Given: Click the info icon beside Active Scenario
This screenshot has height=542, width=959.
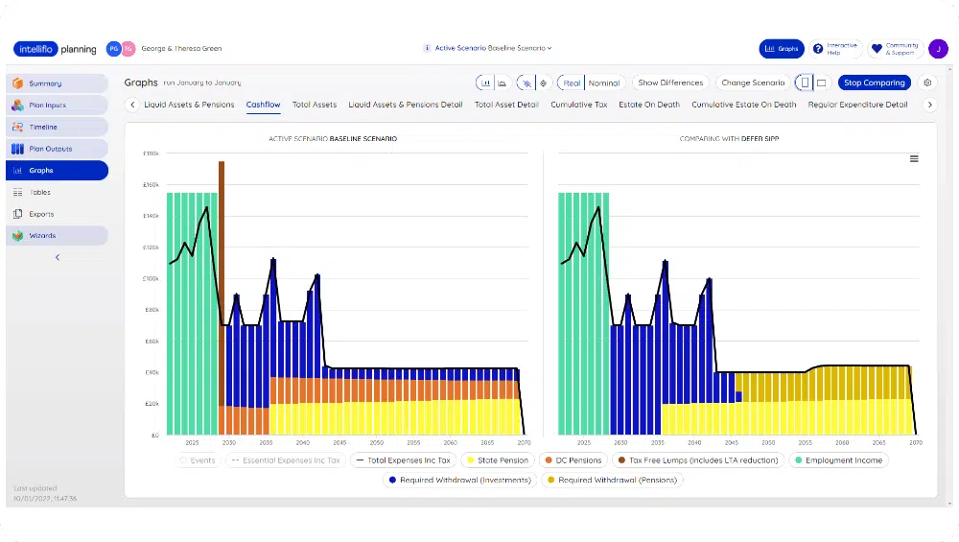Looking at the screenshot, I should click(x=427, y=48).
